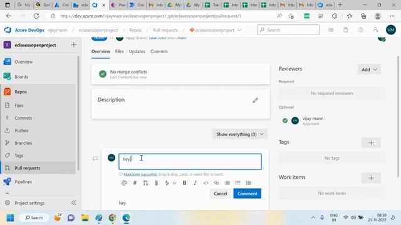Click Repos breadcrumb link
The image size is (401, 225).
135,30
